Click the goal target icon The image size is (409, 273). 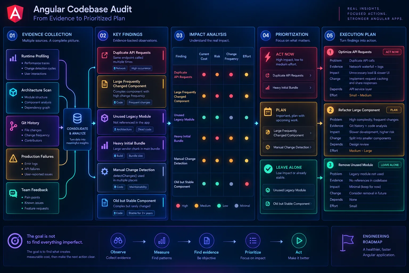pyautogui.click(x=15, y=241)
